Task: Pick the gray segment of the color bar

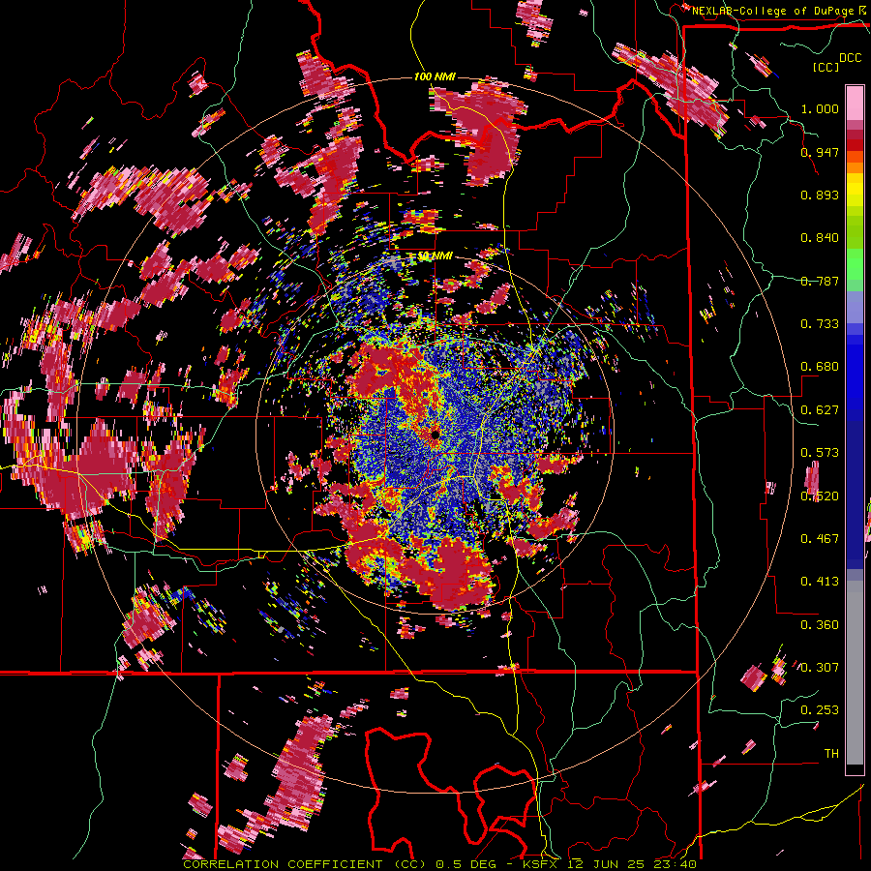Action: (x=855, y=673)
